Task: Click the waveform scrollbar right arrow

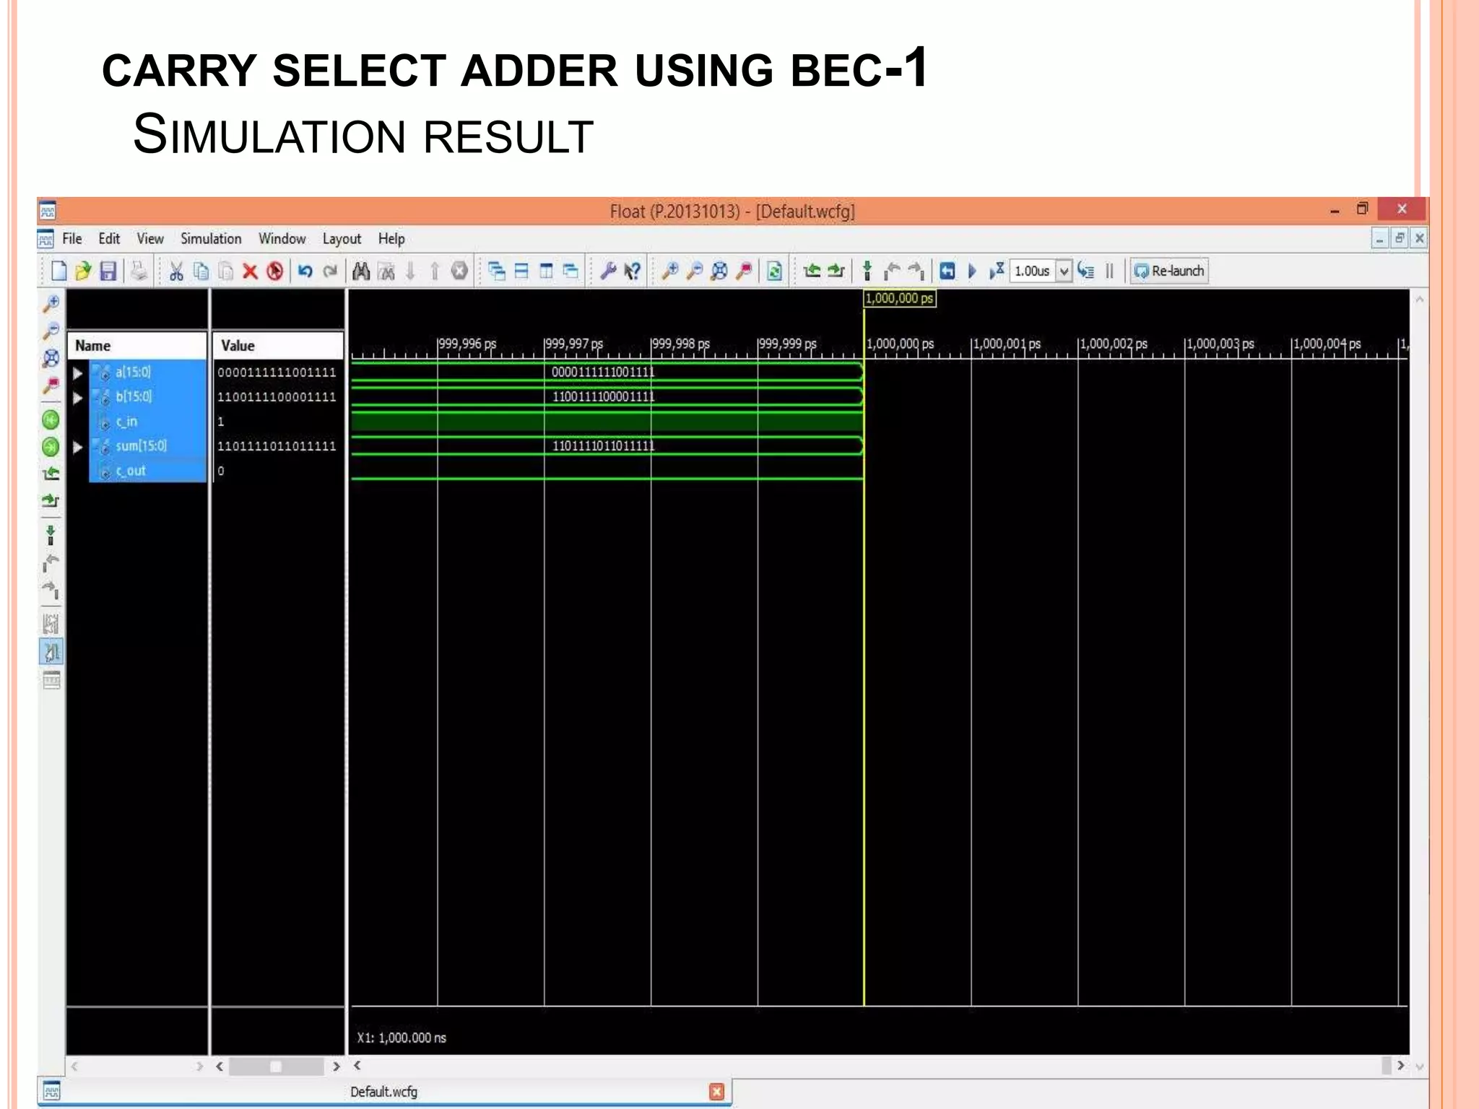Action: pos(1400,1065)
